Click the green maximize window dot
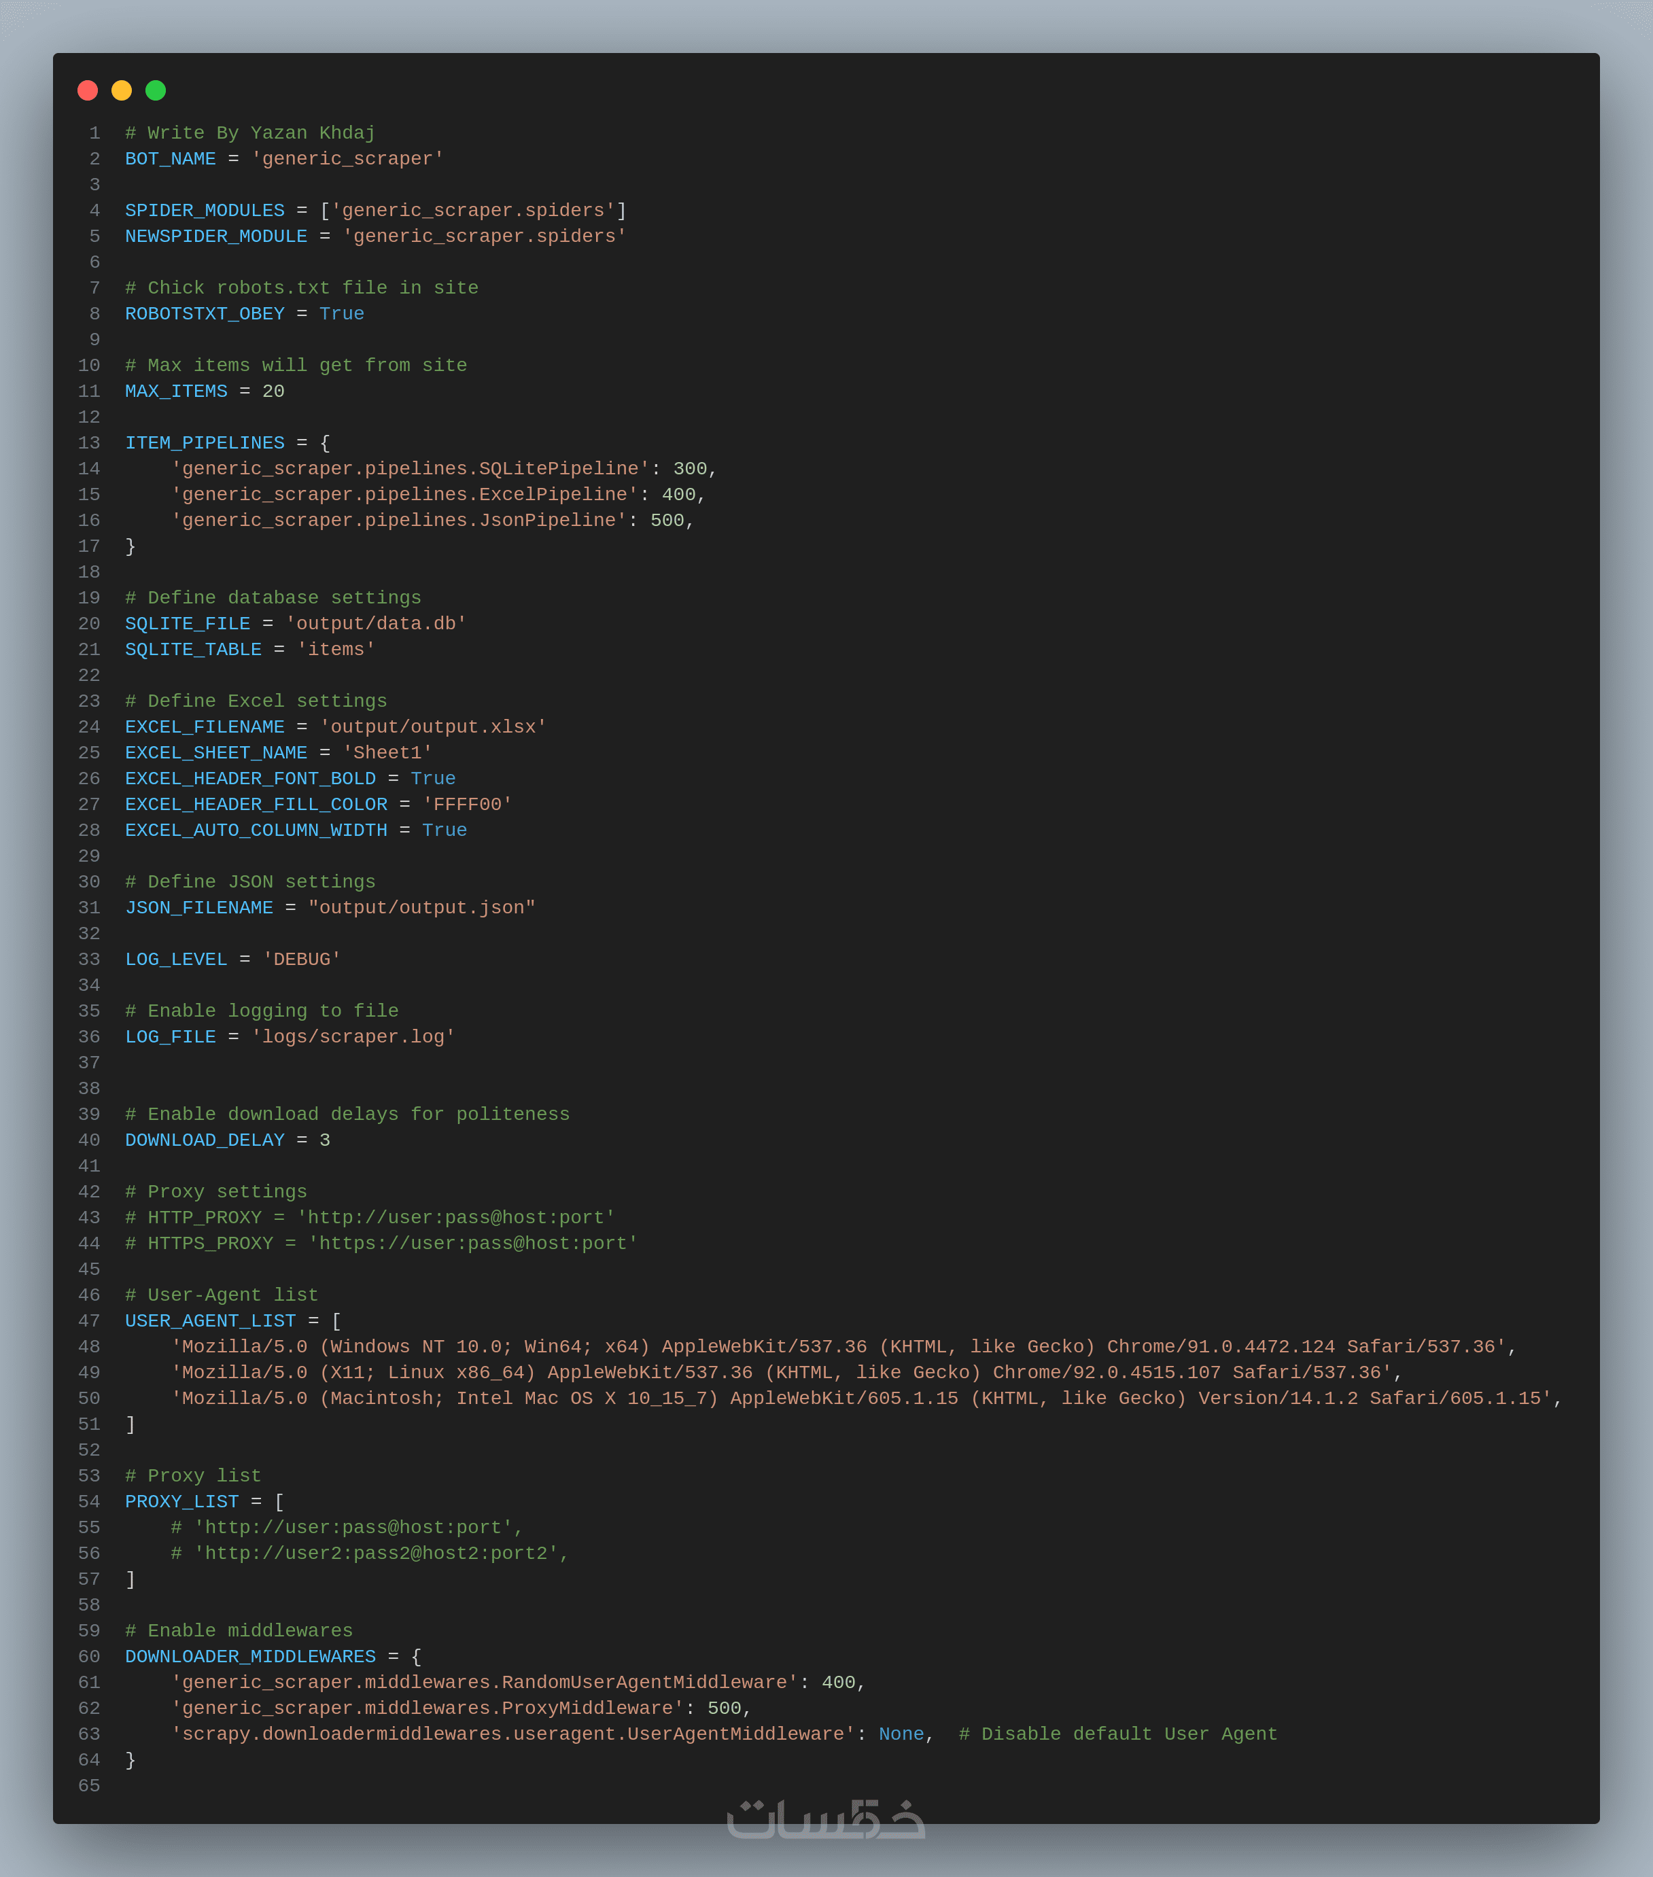 (156, 90)
